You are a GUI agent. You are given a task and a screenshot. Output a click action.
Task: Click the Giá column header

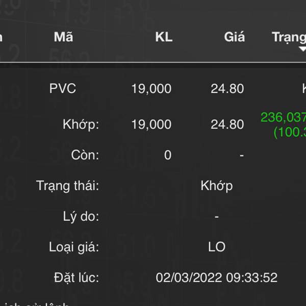click(x=234, y=37)
